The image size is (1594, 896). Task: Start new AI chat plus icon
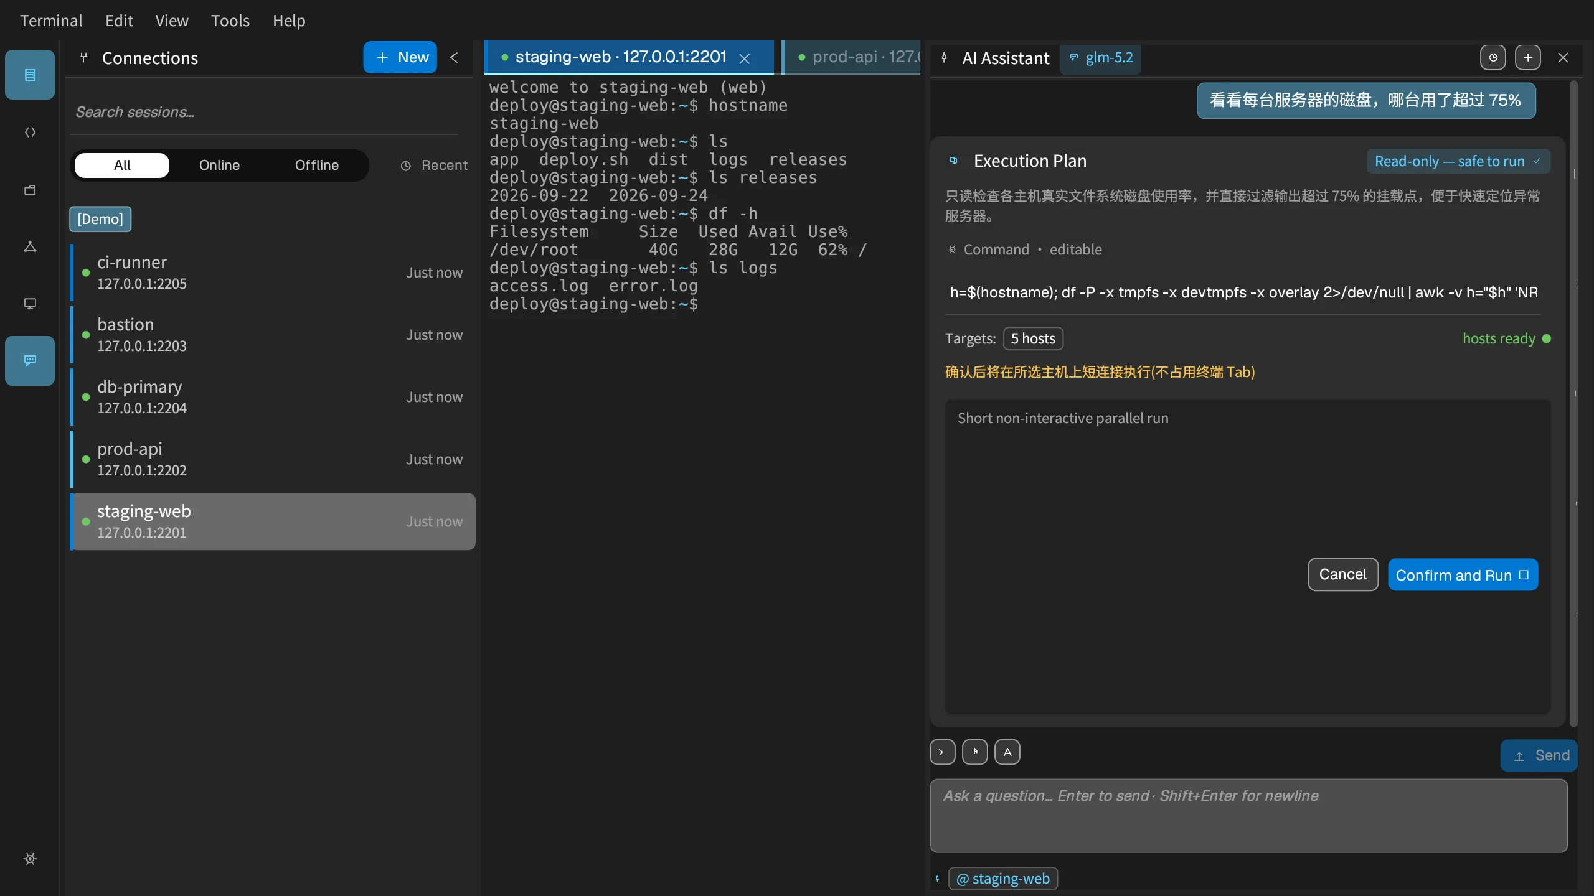[1528, 57]
